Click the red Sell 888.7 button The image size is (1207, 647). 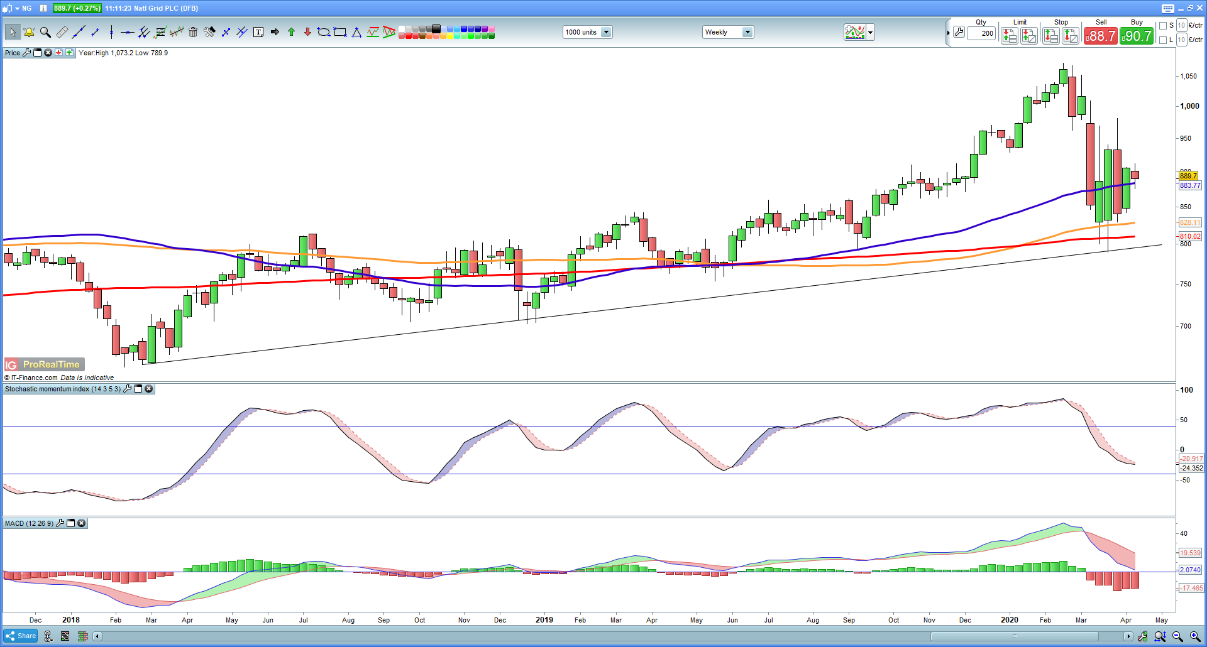click(x=1100, y=36)
